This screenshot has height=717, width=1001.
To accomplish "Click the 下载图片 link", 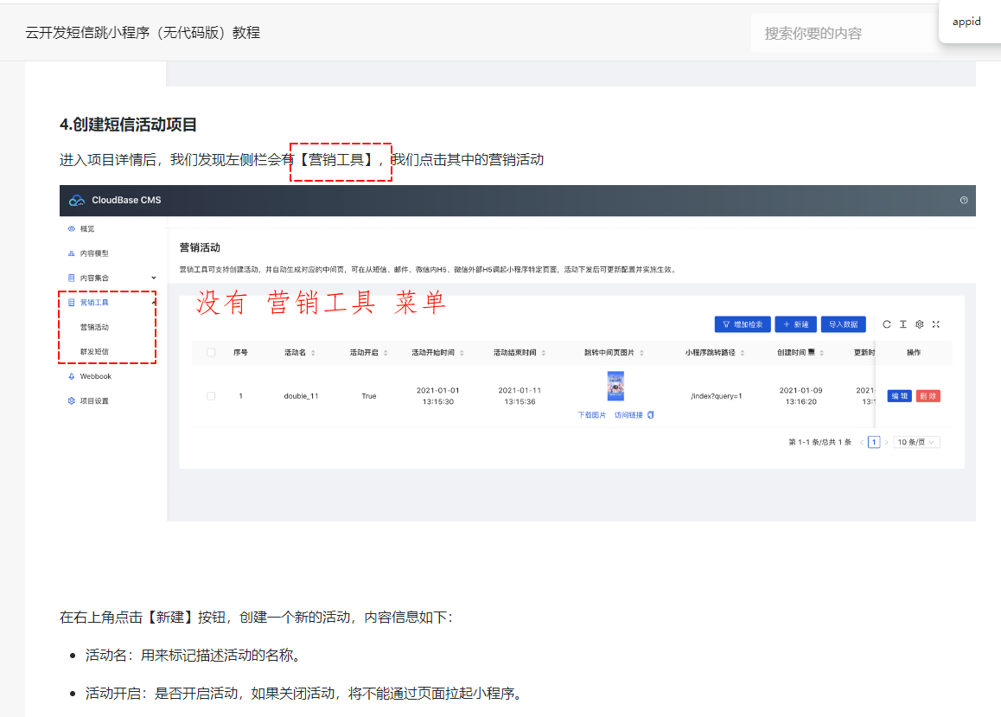I will pyautogui.click(x=592, y=415).
